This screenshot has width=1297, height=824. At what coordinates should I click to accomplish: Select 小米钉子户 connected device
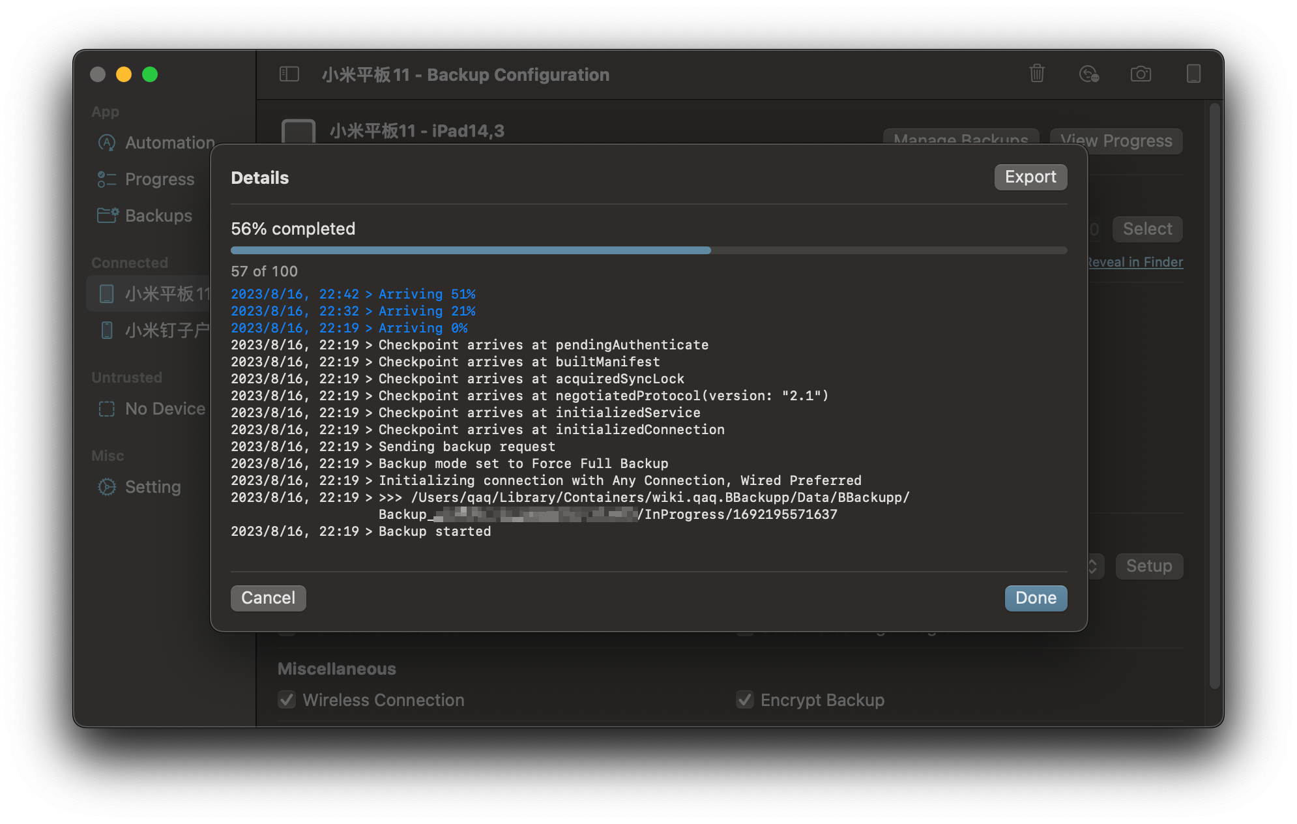[166, 331]
